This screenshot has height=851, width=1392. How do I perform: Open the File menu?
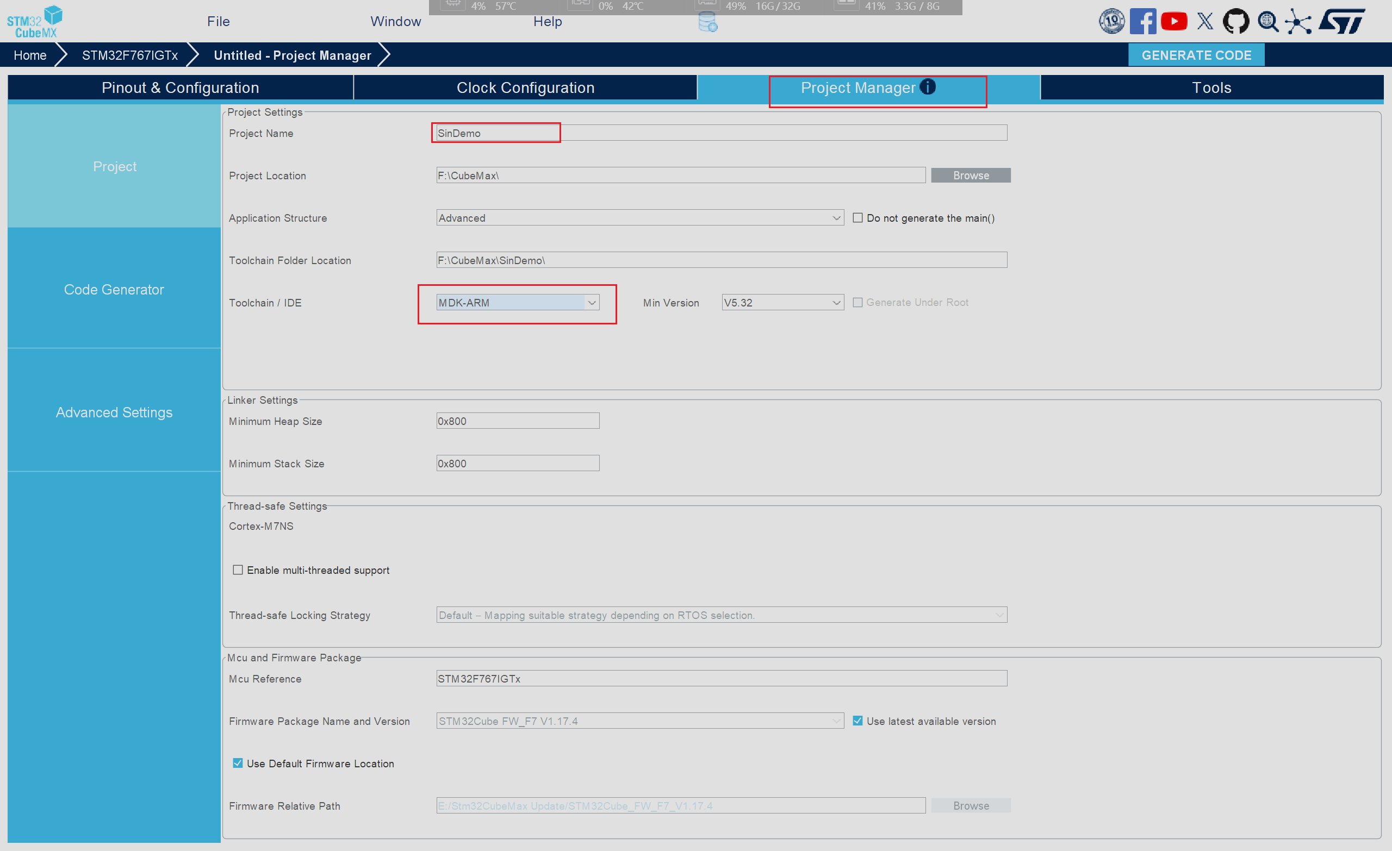point(218,21)
